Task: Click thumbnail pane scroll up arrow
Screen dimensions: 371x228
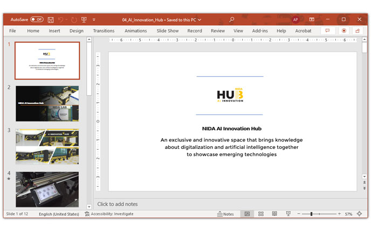Action: point(89,39)
